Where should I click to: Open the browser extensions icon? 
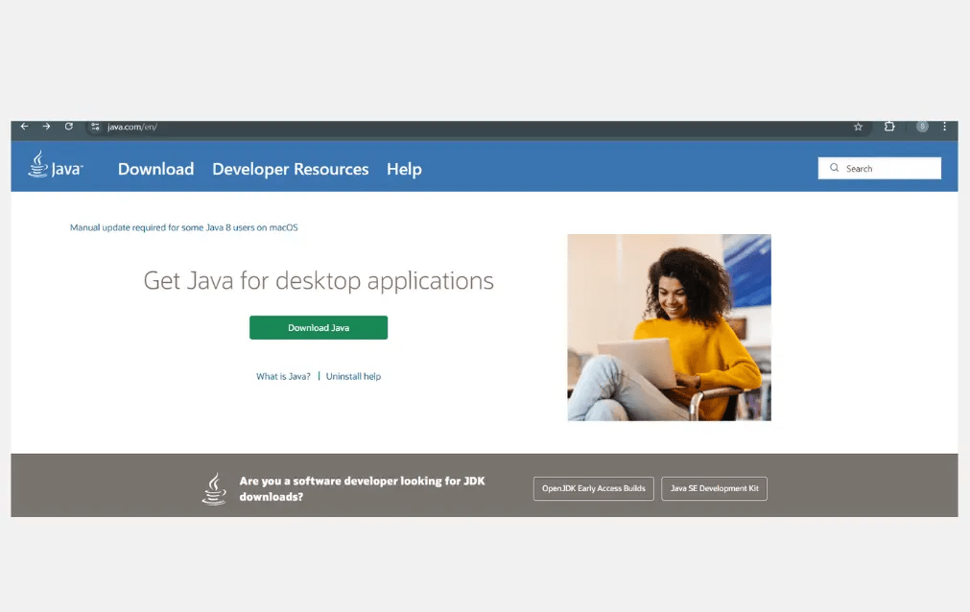(889, 126)
